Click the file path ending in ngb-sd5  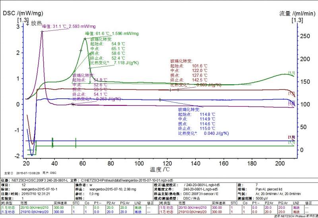coord(127,180)
